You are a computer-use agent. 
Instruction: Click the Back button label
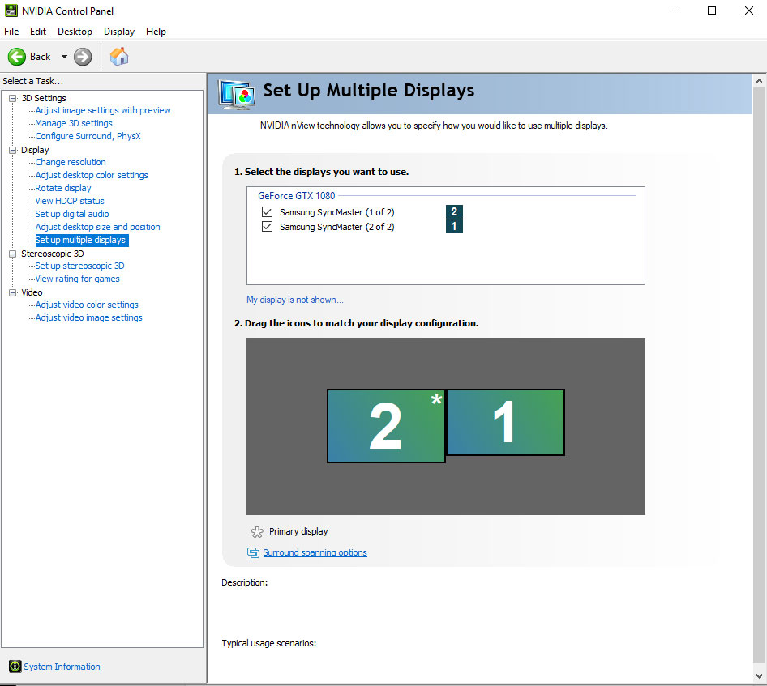40,57
